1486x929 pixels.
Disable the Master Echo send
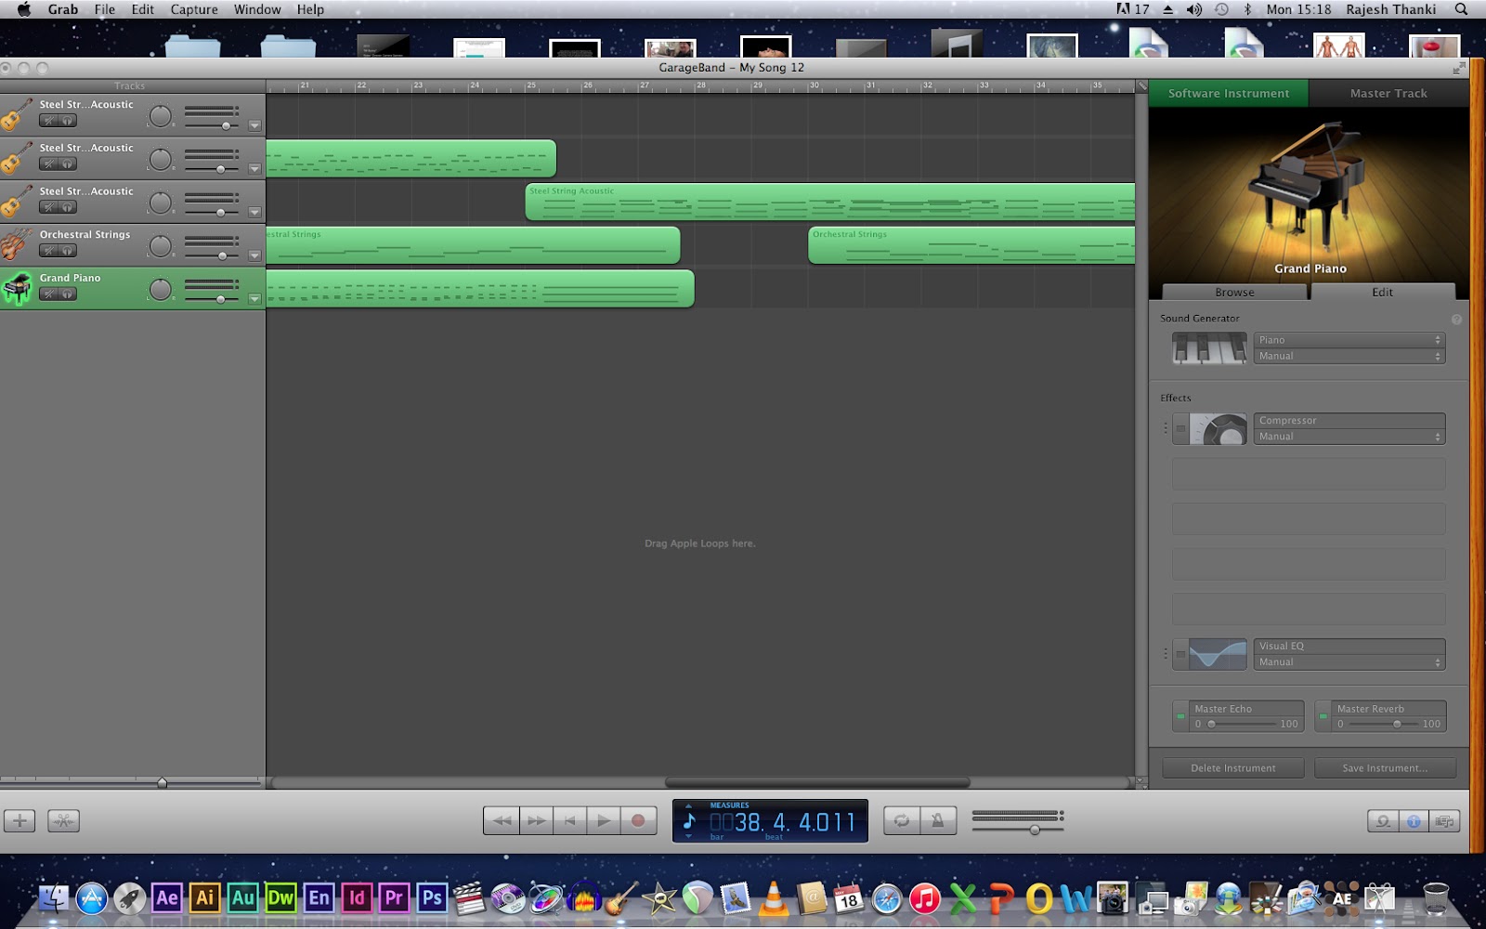[1180, 716]
